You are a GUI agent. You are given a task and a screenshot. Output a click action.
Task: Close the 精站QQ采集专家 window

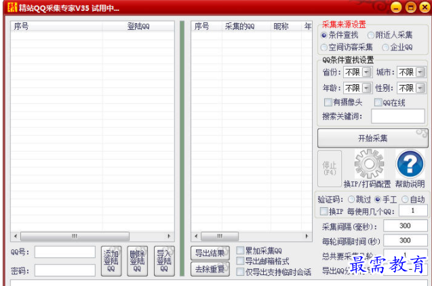[425, 7]
